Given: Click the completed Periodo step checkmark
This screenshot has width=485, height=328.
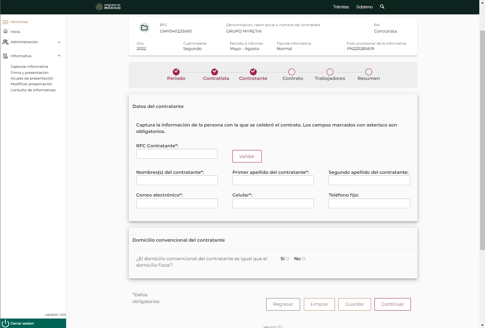Looking at the screenshot, I should (x=176, y=72).
